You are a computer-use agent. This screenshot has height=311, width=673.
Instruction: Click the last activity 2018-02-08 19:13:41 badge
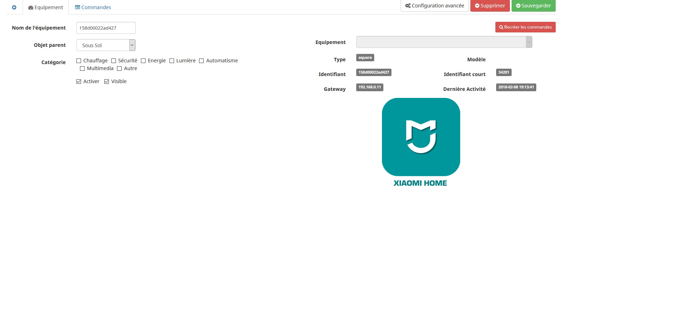click(516, 87)
